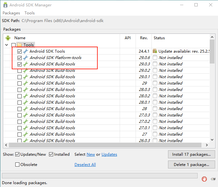
Task: Click the red stop hand icon
Action: (204, 179)
